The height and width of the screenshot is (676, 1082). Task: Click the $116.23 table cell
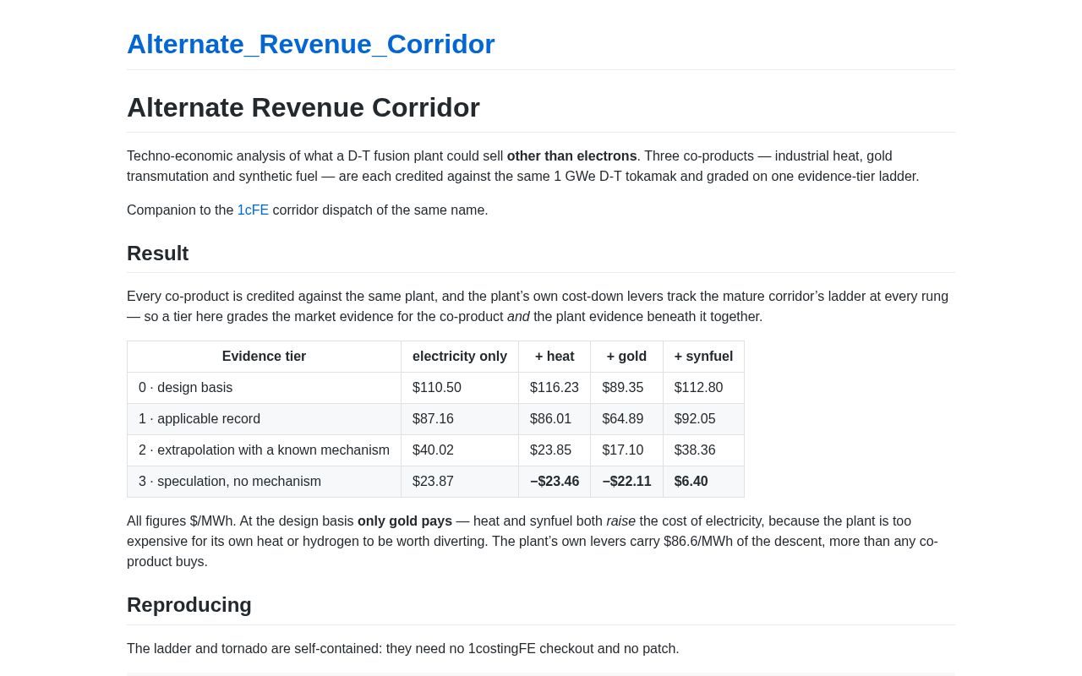[x=555, y=388]
